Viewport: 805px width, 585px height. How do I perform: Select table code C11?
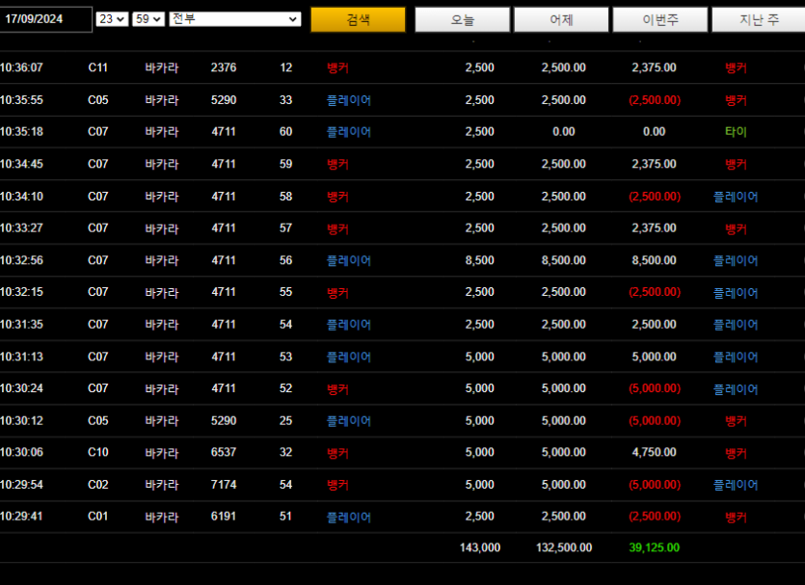tap(98, 67)
